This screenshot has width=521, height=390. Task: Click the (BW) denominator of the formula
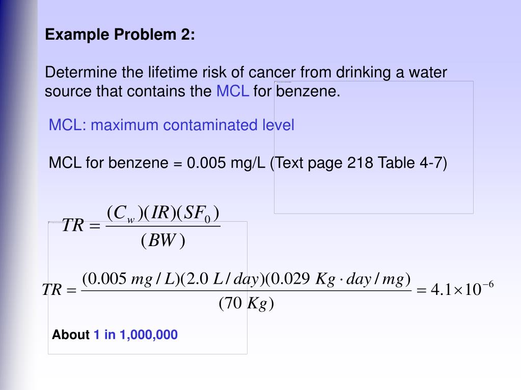(x=163, y=241)
